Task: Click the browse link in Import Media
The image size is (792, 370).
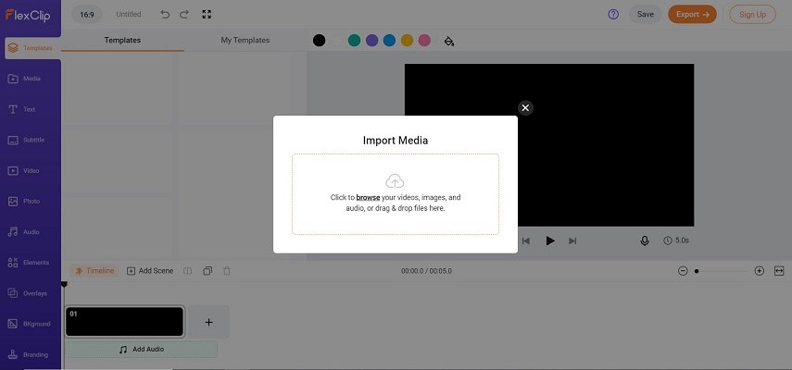Action: [x=368, y=198]
